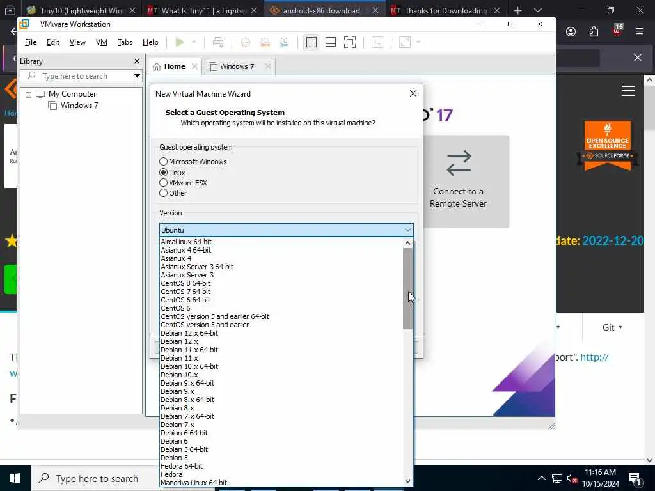Click the Connect to a Remote Server tile
655x491 pixels.
coord(466,182)
